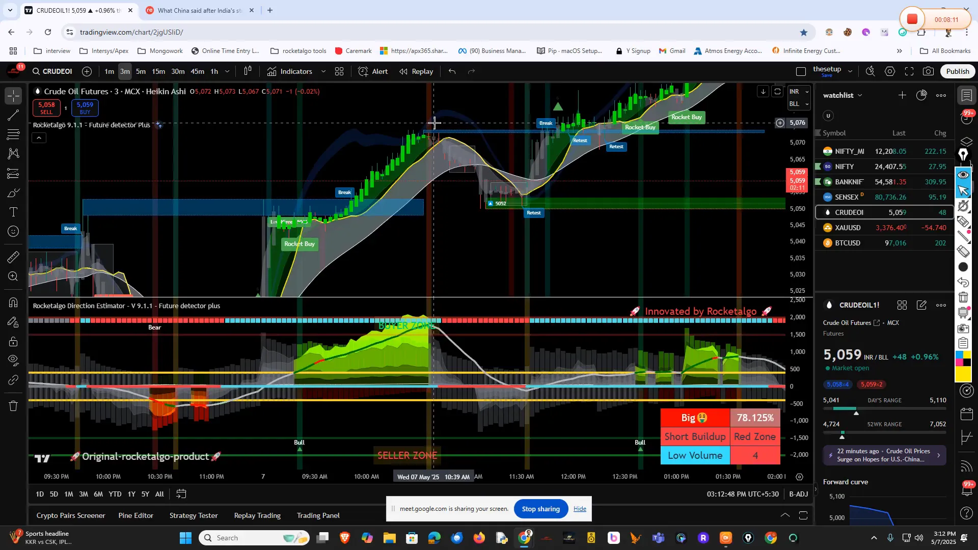Collapse the indicator legend arrow
The image size is (978, 550).
coord(39,137)
